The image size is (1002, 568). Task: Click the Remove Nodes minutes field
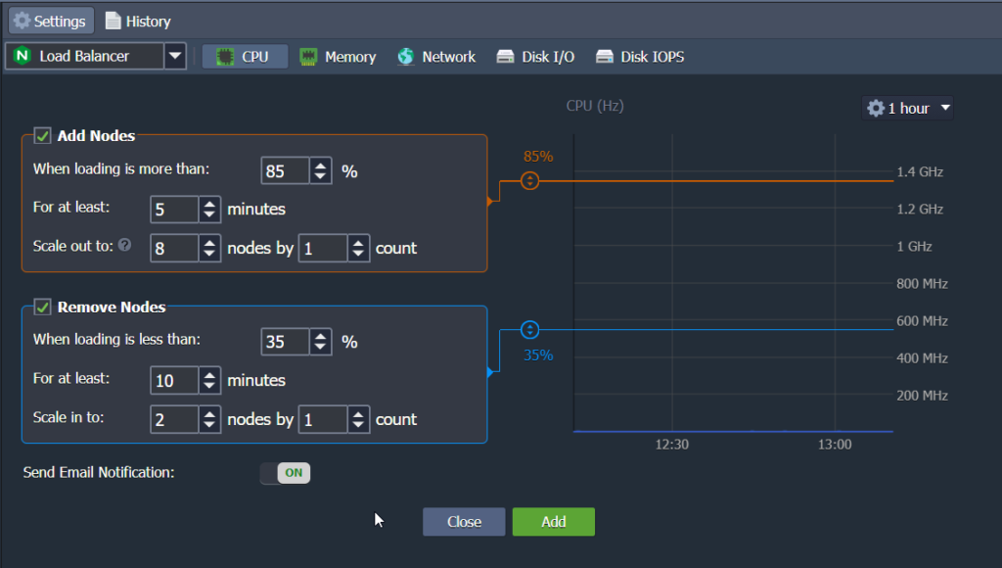[174, 381]
